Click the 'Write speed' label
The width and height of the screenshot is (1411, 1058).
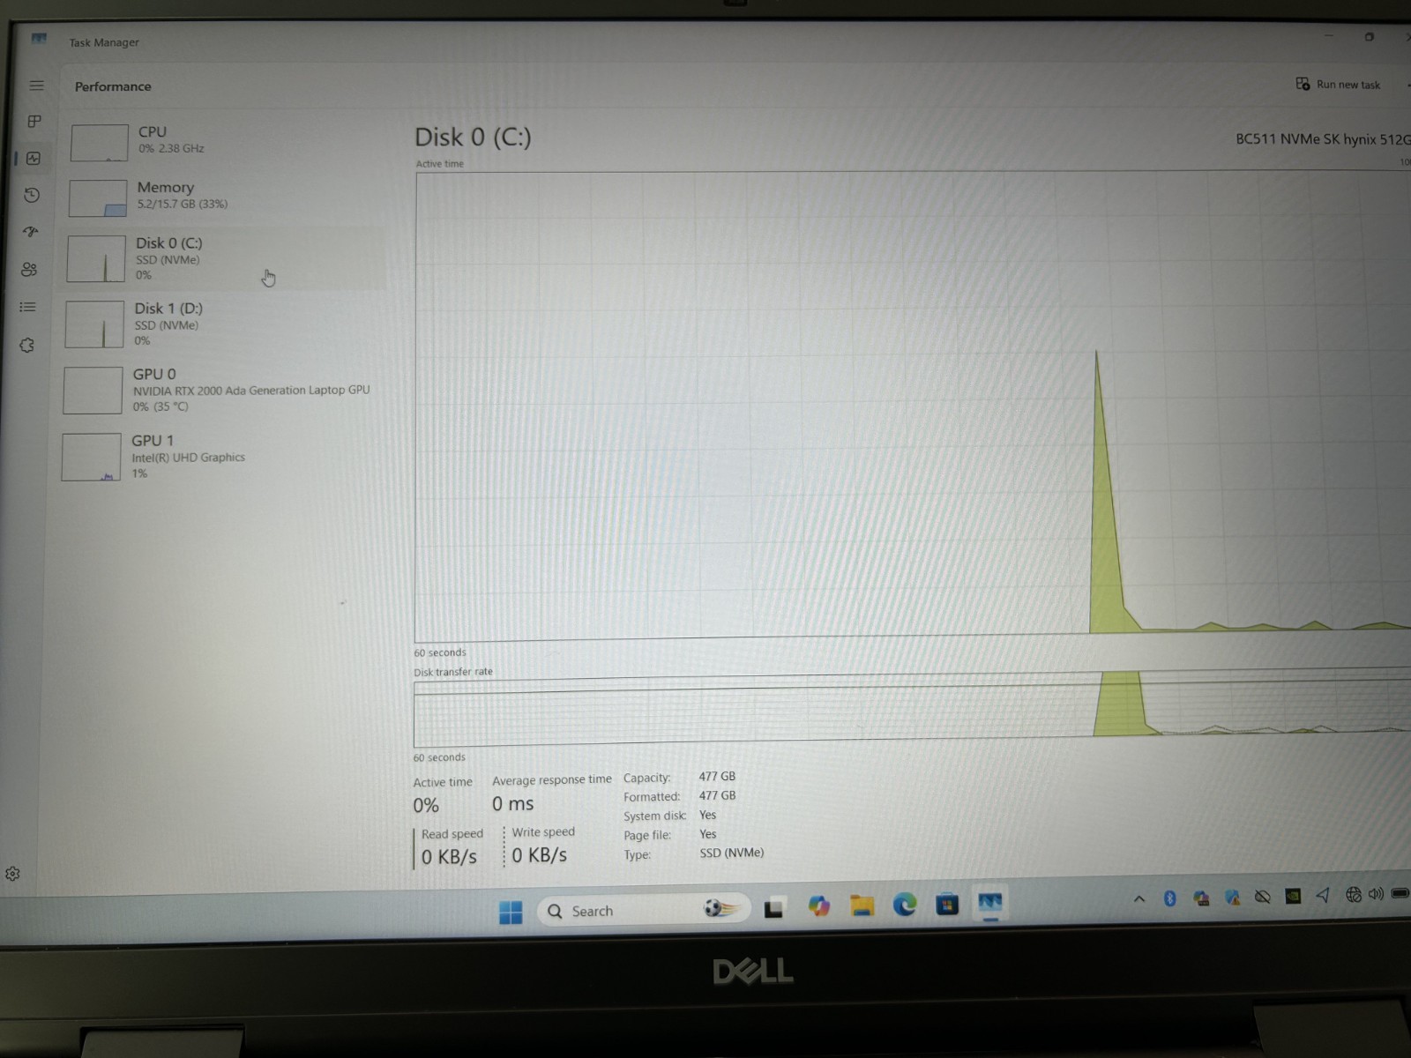(x=543, y=832)
